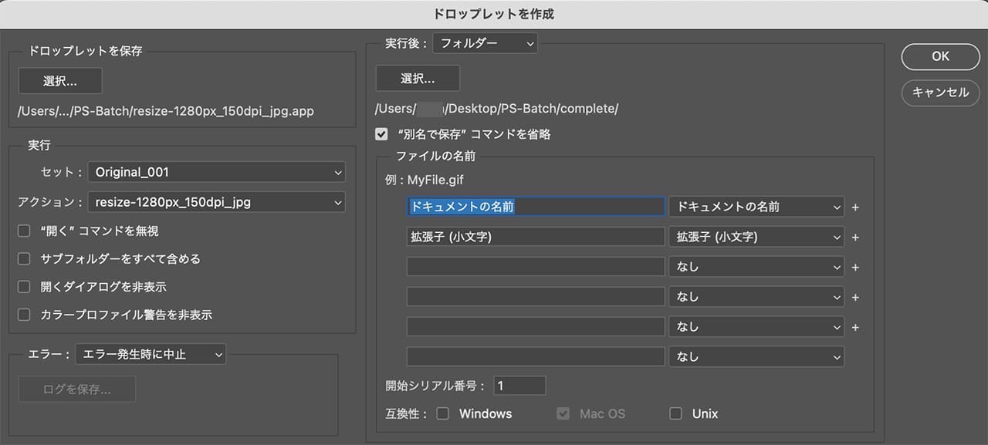Image resolution: width=988 pixels, height=445 pixels.
Task: Open the last なし dropdown in filename rows
Action: [x=756, y=357]
